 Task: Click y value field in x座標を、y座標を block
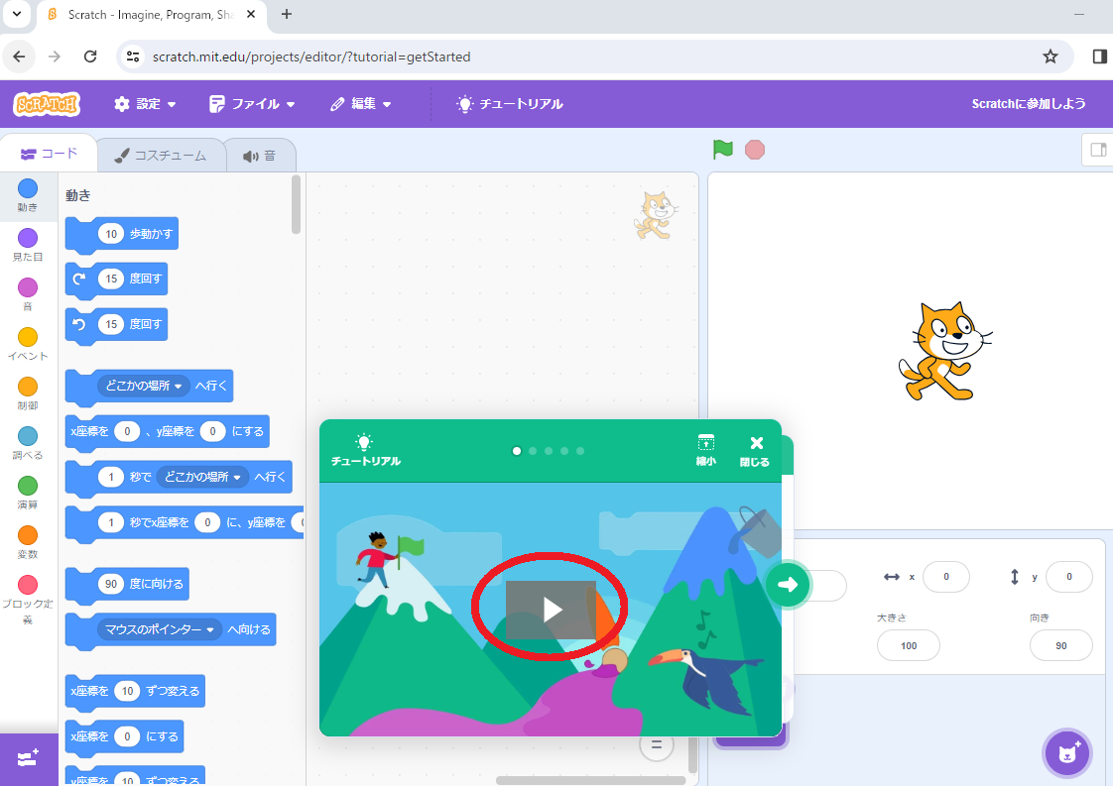pyautogui.click(x=212, y=431)
